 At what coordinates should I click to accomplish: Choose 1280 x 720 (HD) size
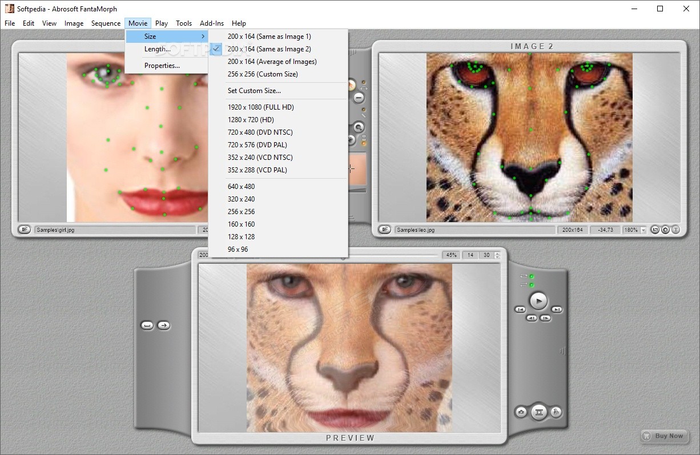click(278, 120)
